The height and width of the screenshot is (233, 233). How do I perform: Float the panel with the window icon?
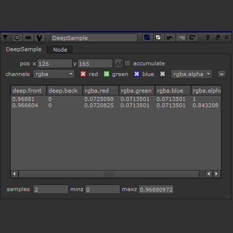tap(218, 38)
